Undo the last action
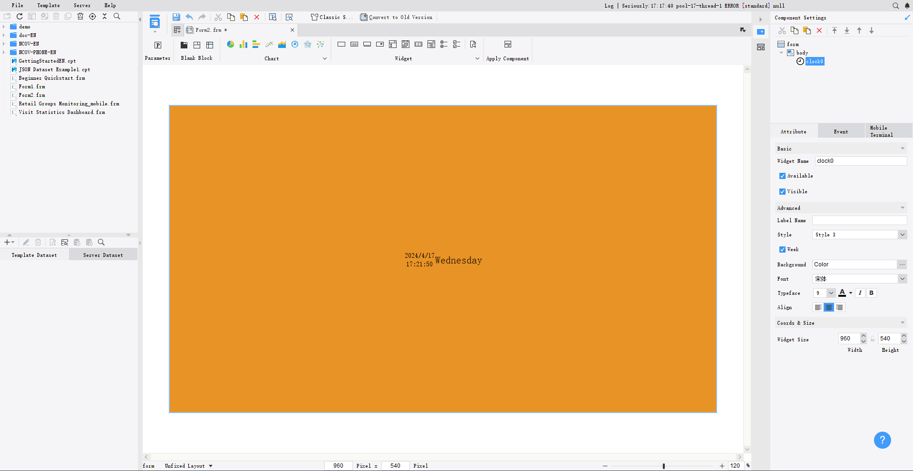 click(189, 17)
